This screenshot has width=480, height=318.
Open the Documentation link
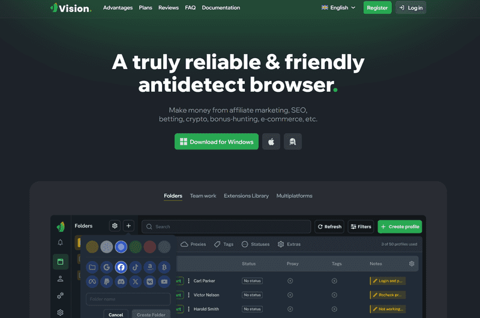click(221, 8)
